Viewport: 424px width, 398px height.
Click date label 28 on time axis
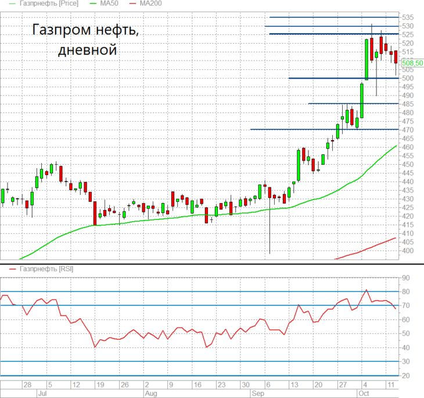(27, 385)
